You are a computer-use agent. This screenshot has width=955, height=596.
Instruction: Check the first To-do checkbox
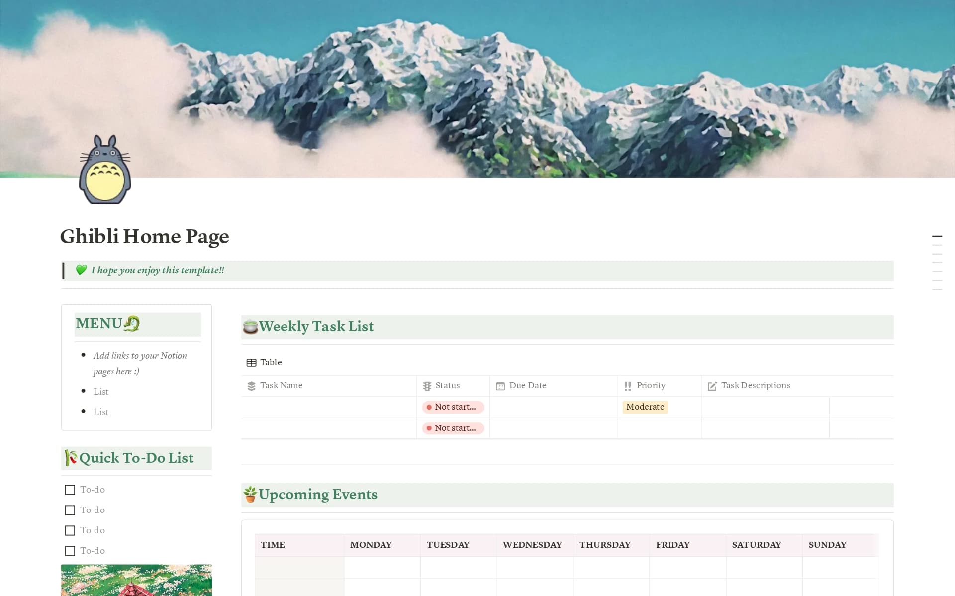pos(70,490)
